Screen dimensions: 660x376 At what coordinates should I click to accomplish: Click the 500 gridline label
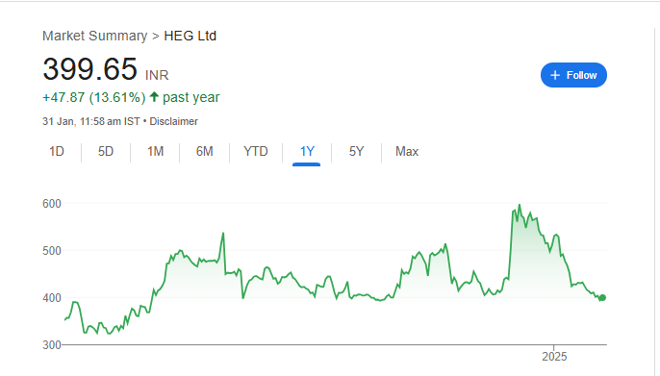(52, 251)
